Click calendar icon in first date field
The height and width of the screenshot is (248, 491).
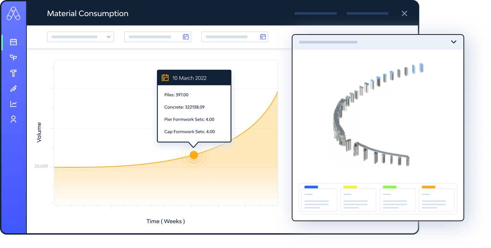click(186, 37)
